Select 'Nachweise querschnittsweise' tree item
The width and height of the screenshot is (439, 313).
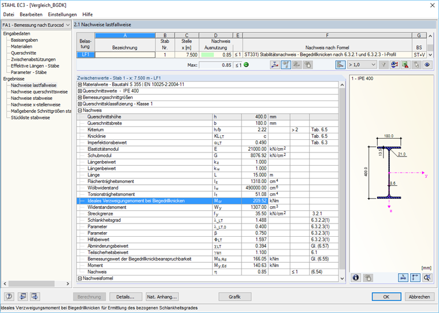click(39, 92)
